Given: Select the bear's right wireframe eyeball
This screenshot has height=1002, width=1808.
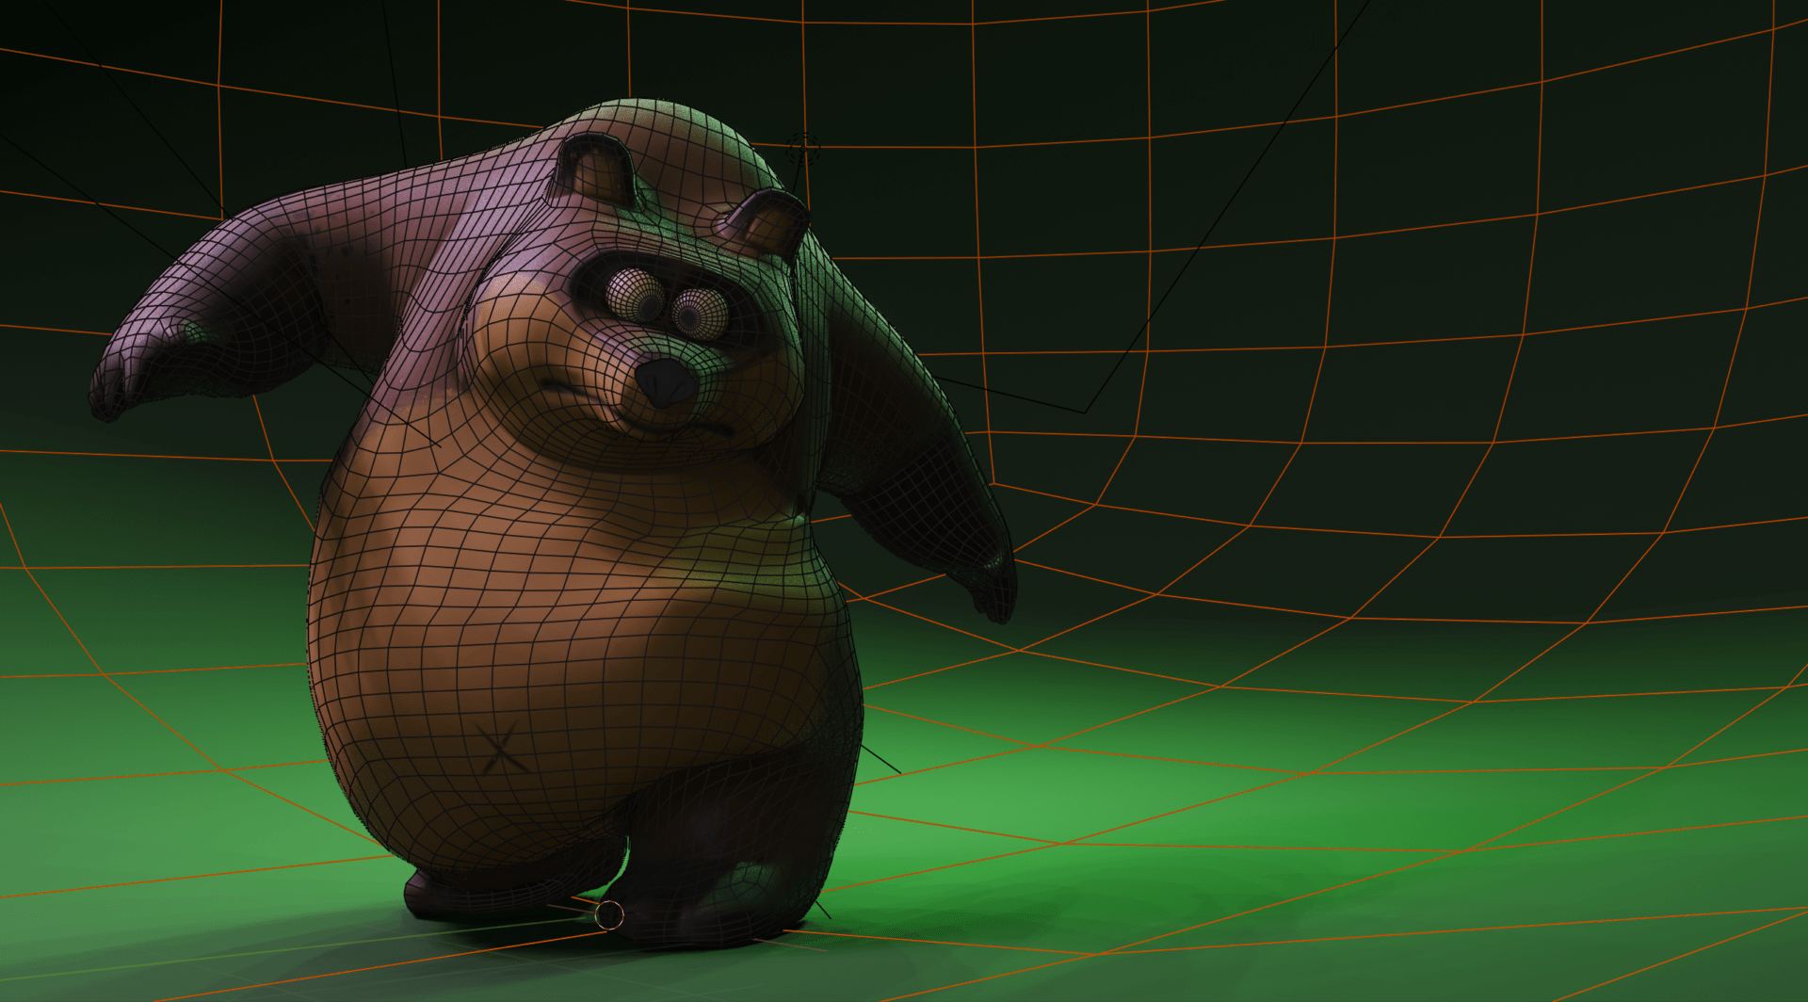Looking at the screenshot, I should tap(700, 313).
